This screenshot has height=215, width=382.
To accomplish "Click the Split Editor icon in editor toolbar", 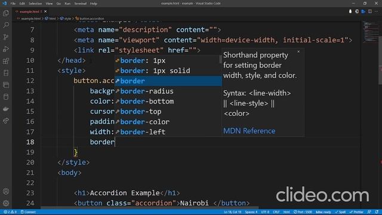I will point(370,11).
